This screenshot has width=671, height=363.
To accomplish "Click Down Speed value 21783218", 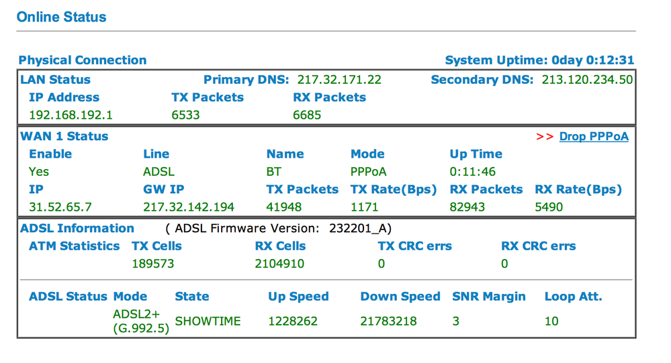I will pos(389,321).
